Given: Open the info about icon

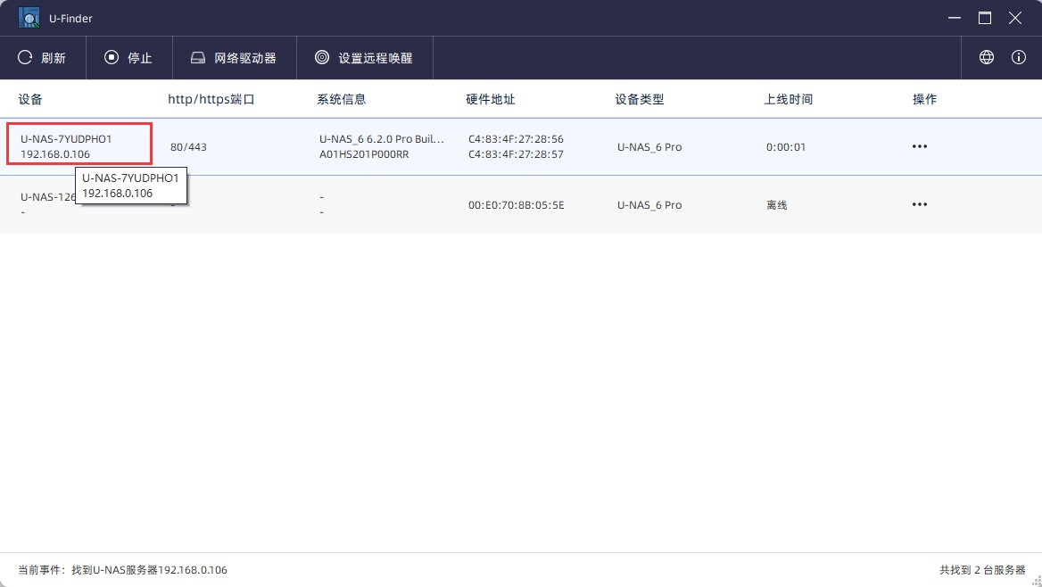Looking at the screenshot, I should pos(1019,57).
